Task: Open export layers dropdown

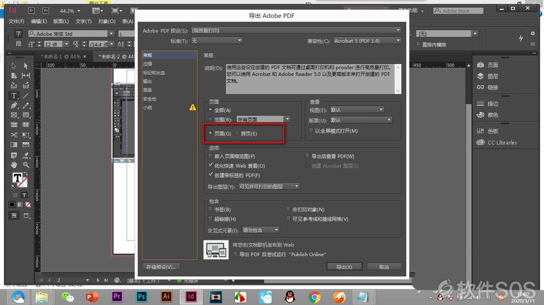Action: pyautogui.click(x=269, y=186)
